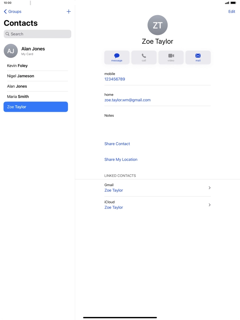Open Edit for Zoe Taylor
240x320 pixels.
coord(232,11)
